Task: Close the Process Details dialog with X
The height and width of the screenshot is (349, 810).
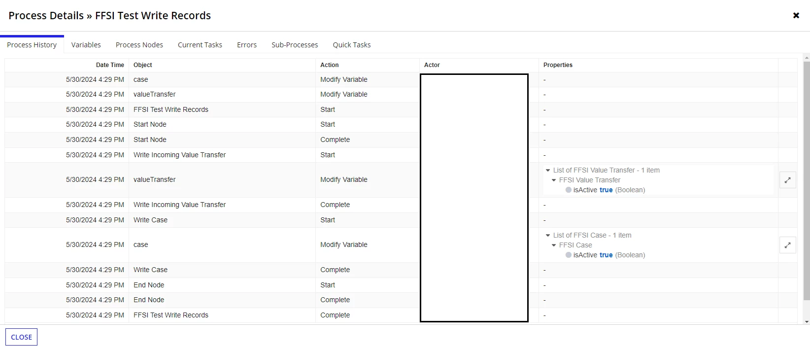Action: (796, 16)
